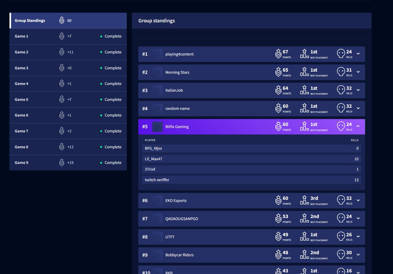
Task: Select player row BFG_Mjoz
Action: coord(252,148)
